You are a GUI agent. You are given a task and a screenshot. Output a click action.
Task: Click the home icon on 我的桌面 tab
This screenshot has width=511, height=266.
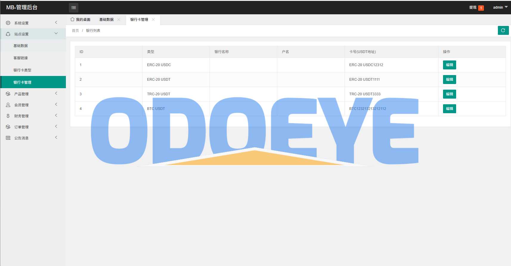pyautogui.click(x=72, y=19)
